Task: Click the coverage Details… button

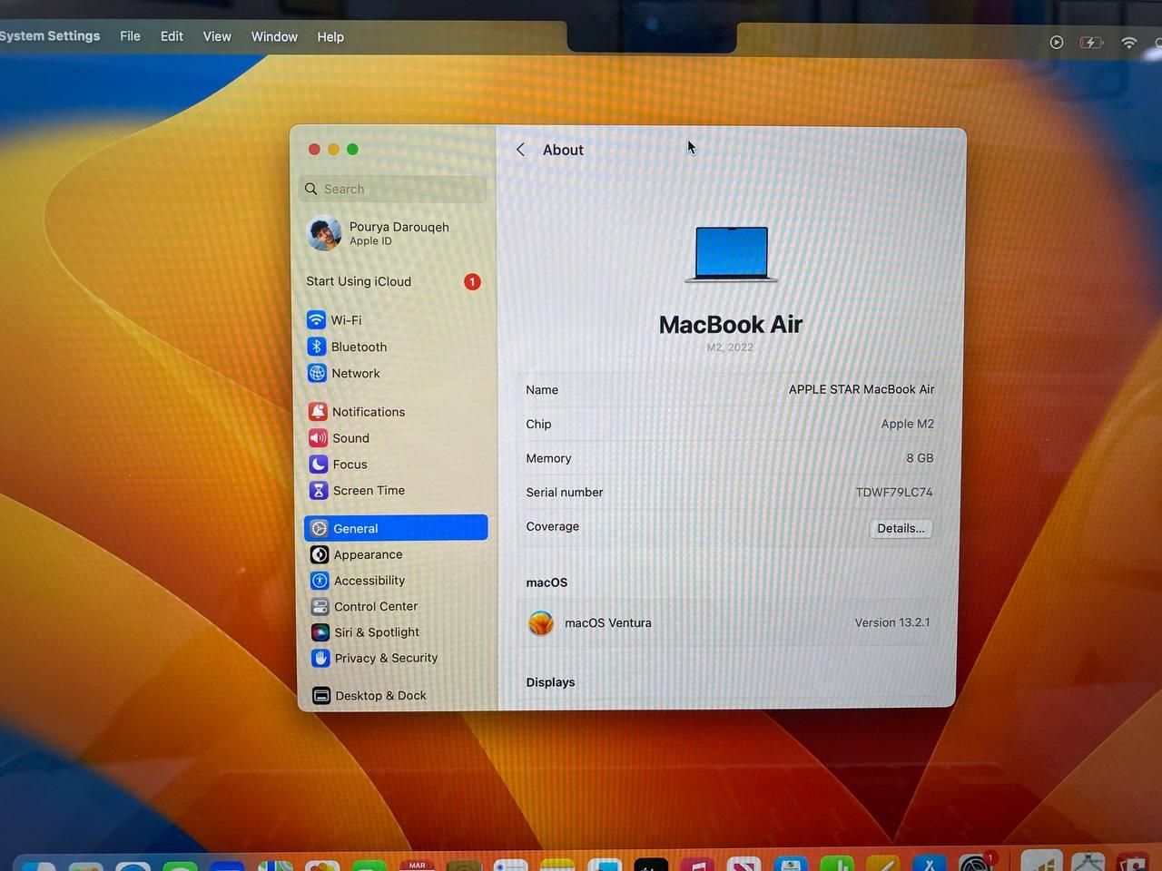Action: click(x=900, y=528)
